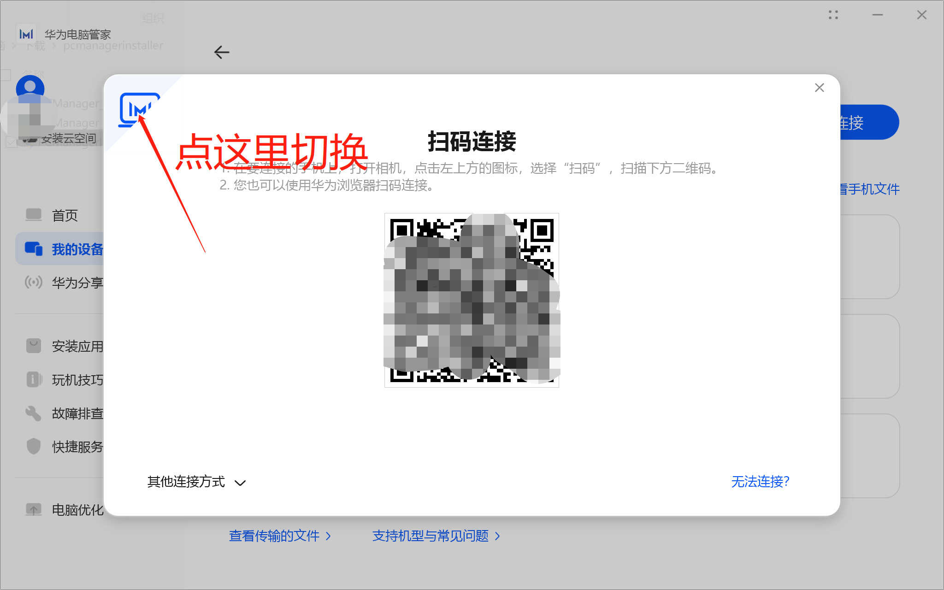The height and width of the screenshot is (590, 944).
Task: Click 支持机型与常见问题 chevron arrow
Action: click(x=497, y=536)
